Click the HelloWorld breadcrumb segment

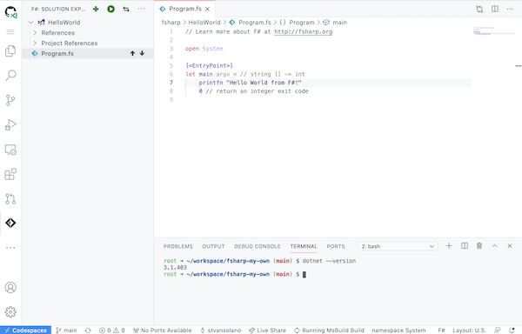point(204,23)
